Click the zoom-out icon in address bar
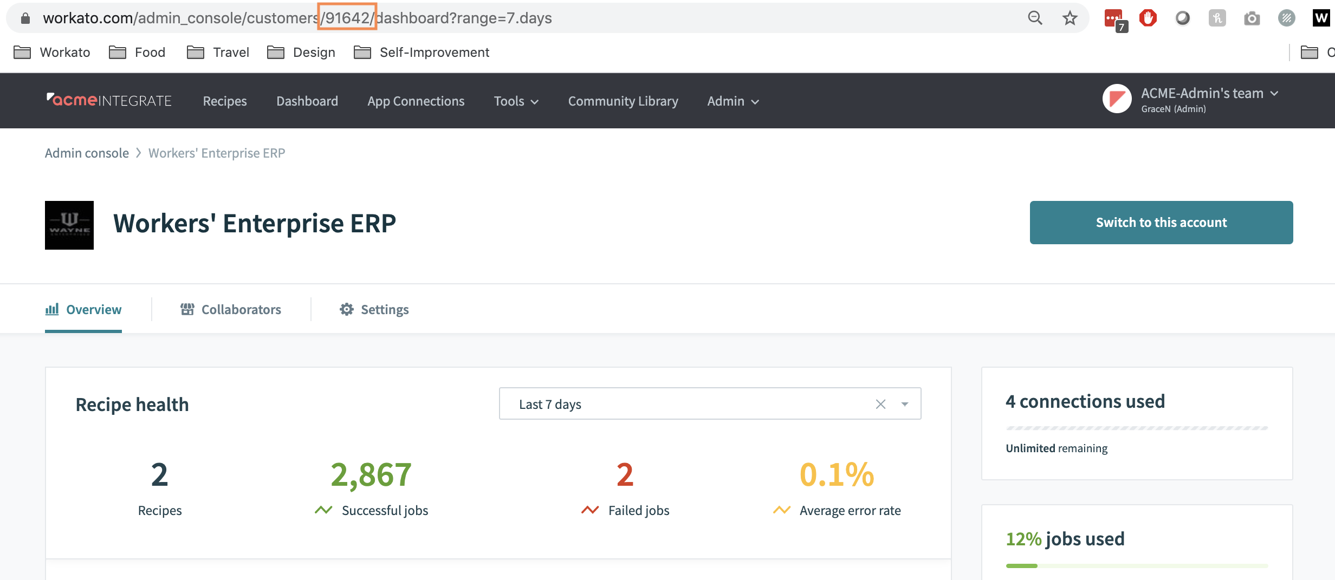 pyautogui.click(x=1035, y=18)
